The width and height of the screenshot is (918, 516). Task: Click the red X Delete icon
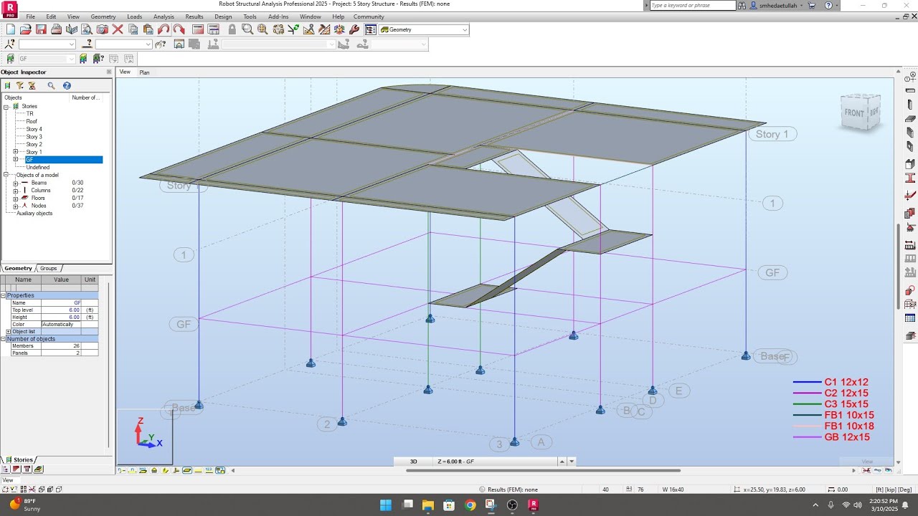point(118,29)
